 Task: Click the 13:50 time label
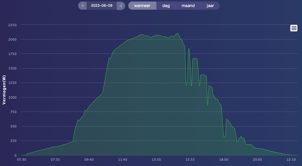pos(156,160)
